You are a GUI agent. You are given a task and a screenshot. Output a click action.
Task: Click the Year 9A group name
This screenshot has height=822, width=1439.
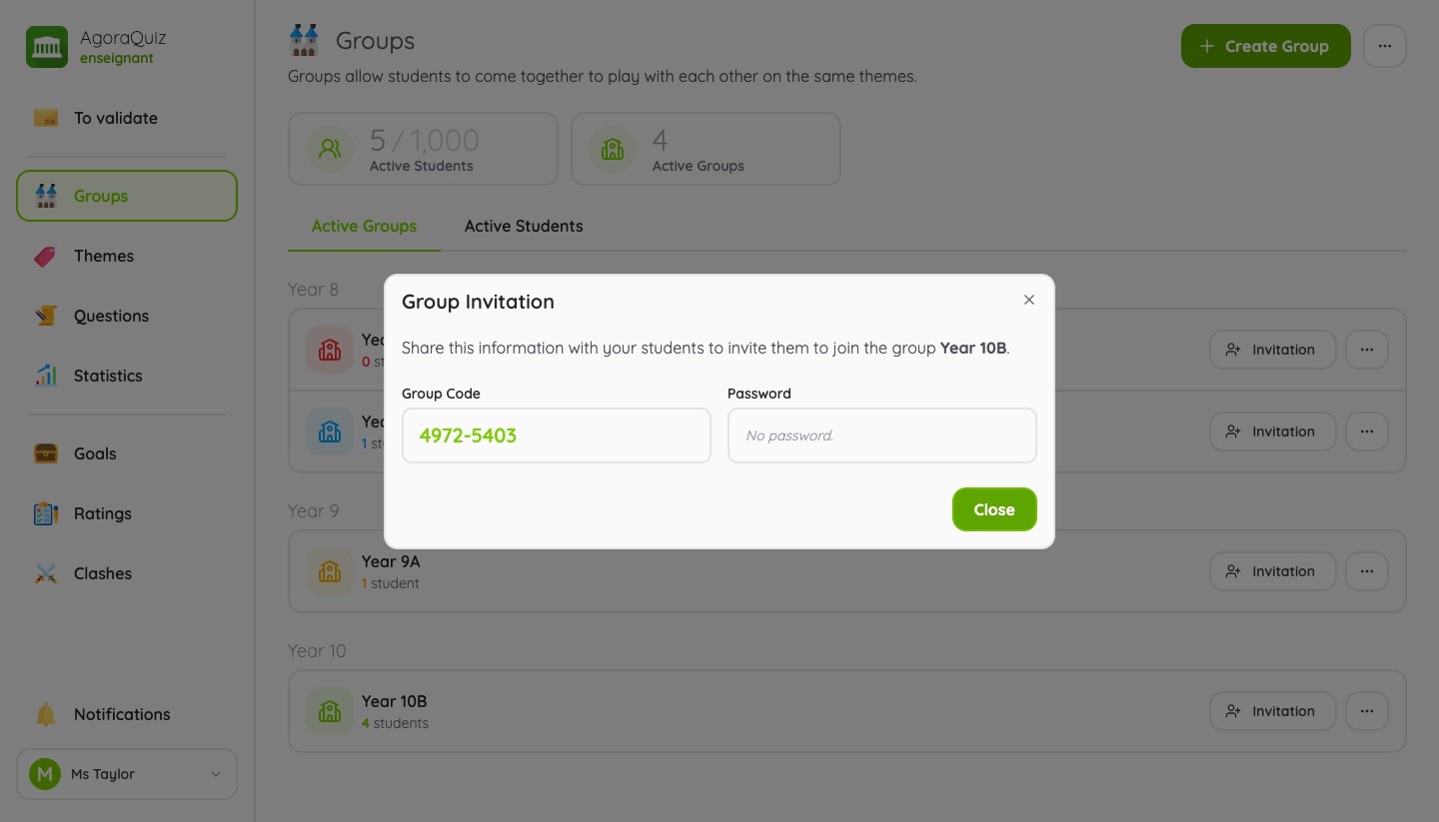pyautogui.click(x=391, y=561)
